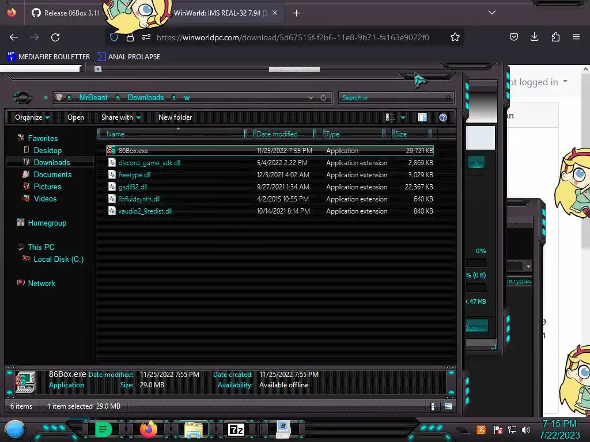Open Firefox downloads panel
This screenshot has height=442, width=590.
click(x=534, y=37)
